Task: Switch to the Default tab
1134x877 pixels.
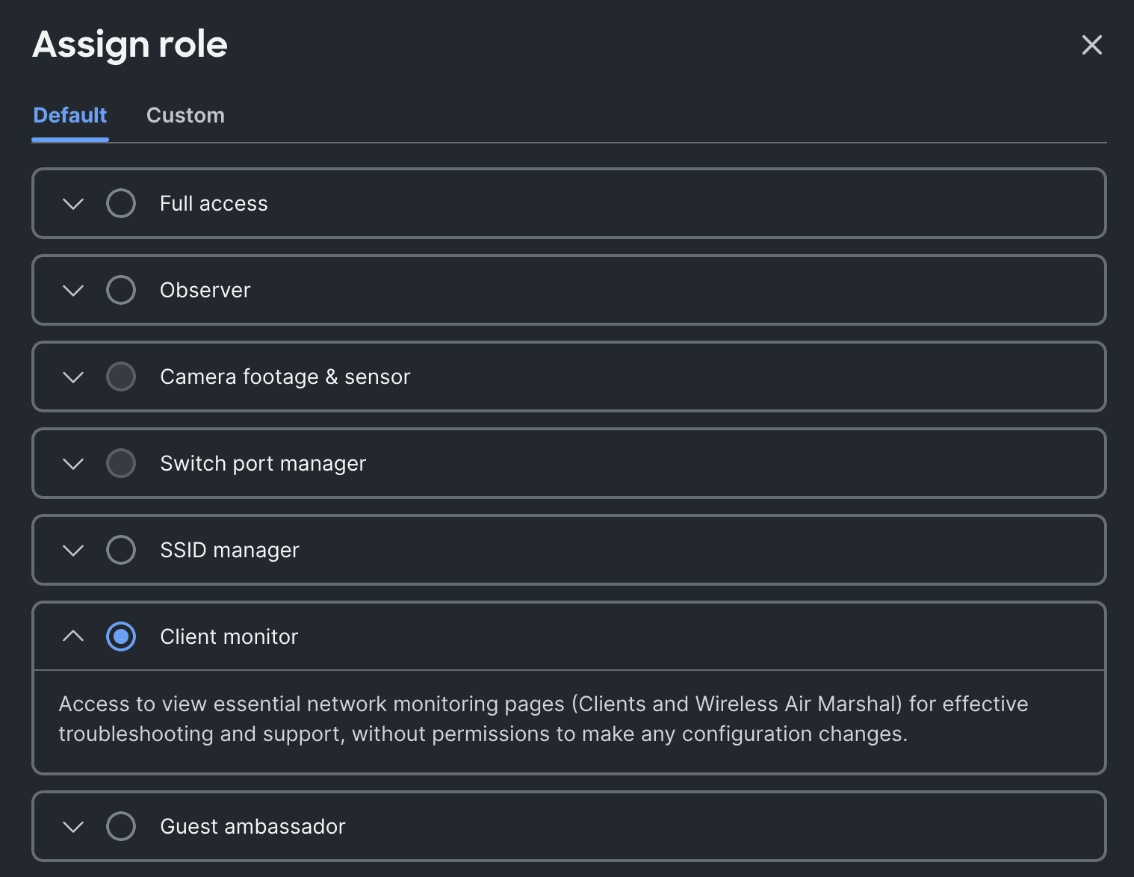Action: coord(70,115)
